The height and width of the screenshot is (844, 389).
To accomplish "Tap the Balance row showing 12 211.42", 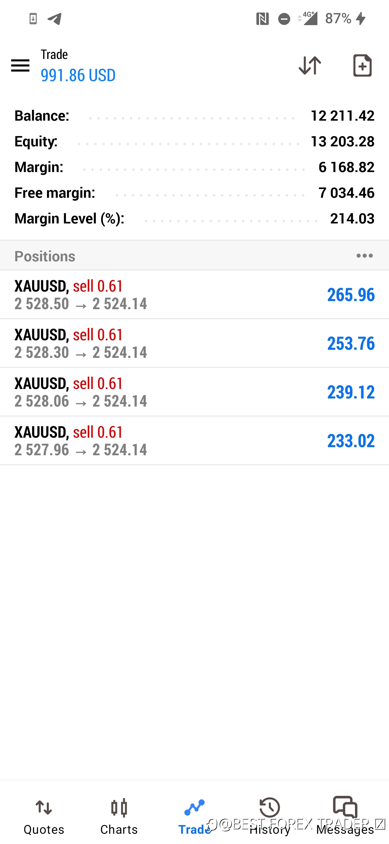I will coord(194,116).
